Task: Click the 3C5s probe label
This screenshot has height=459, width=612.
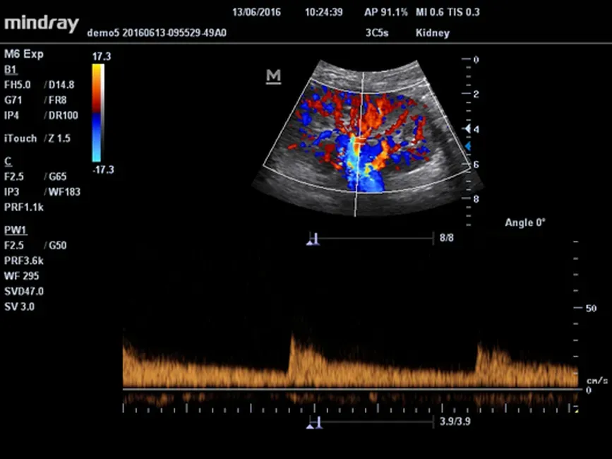Action: click(378, 32)
